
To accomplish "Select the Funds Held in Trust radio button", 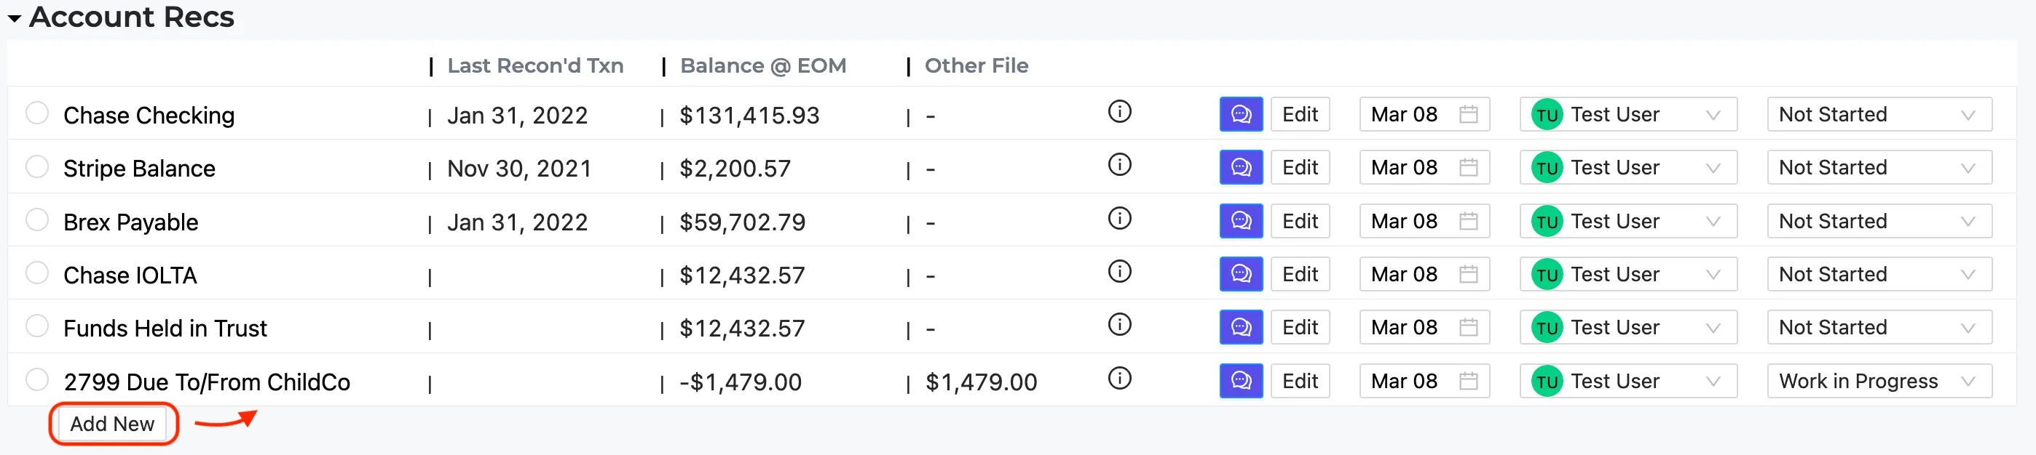I will (37, 326).
